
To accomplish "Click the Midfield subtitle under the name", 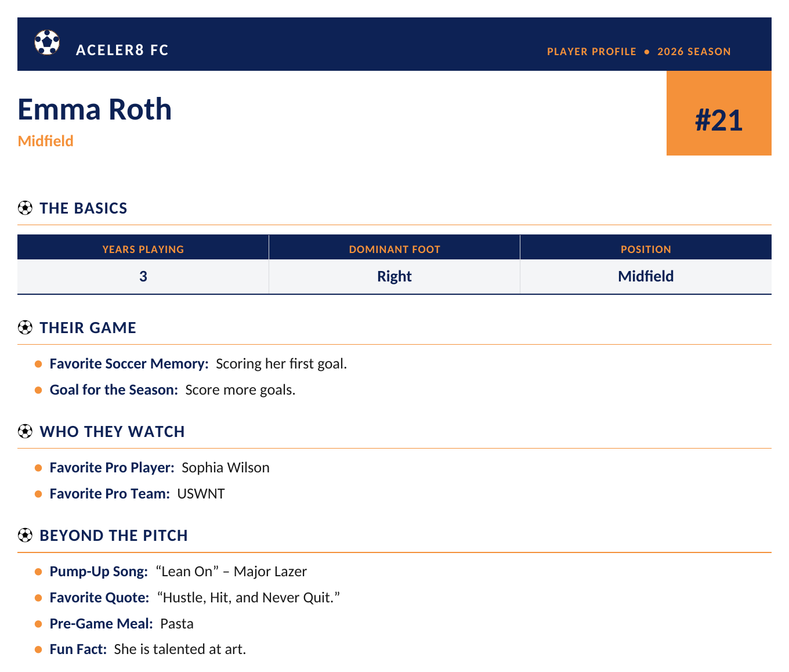I will tap(45, 141).
